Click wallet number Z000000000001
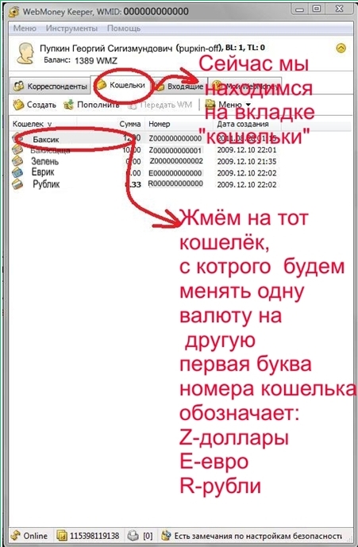 coord(175,150)
